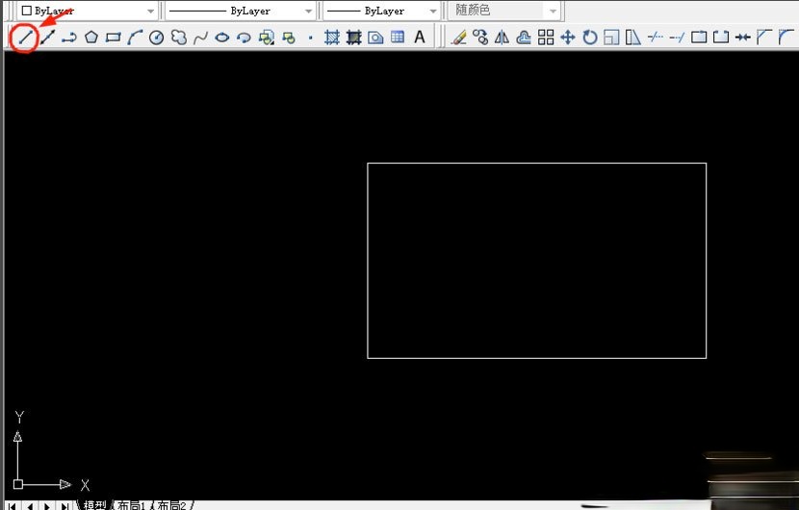Select the Copy objects tool
Screen dimensions: 799x510
[480, 38]
